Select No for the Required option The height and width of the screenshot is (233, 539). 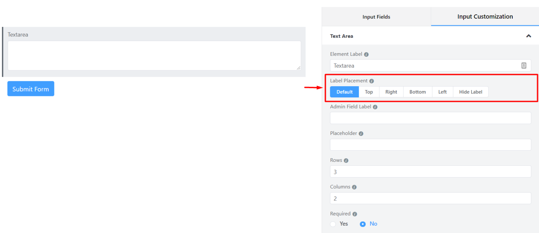coord(362,224)
